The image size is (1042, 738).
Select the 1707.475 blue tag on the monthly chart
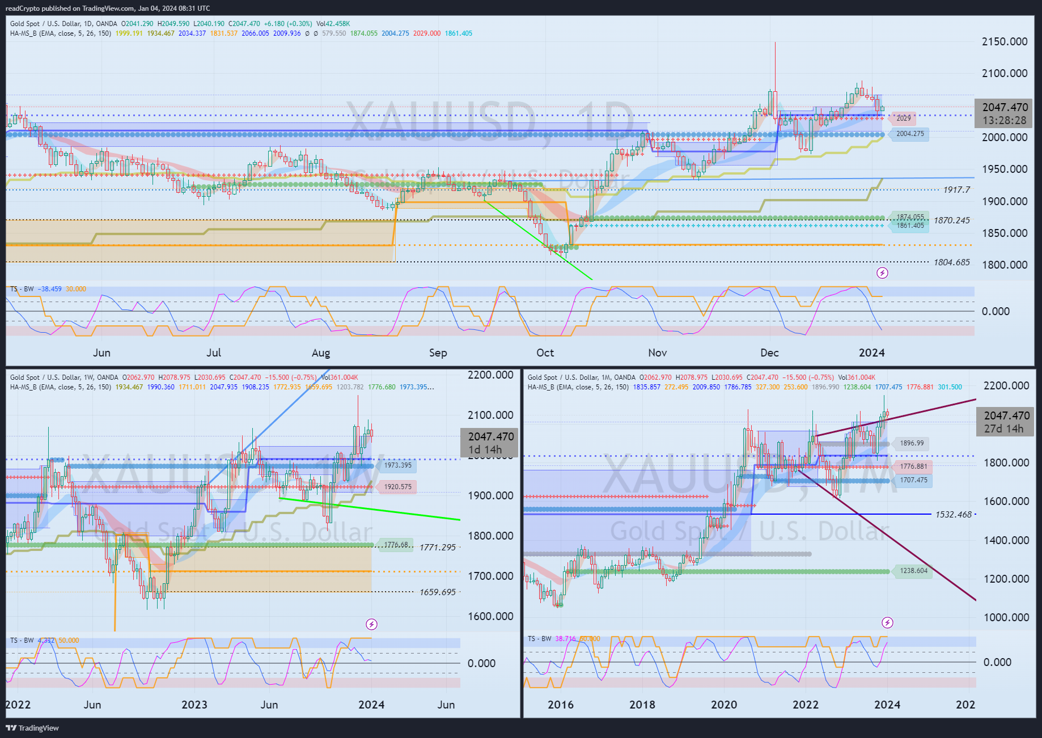pos(913,480)
